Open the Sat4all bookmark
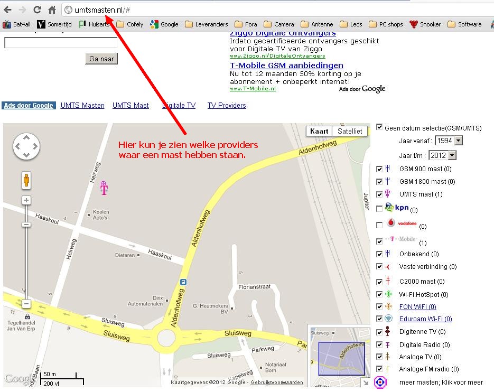The image size is (494, 392). [17, 24]
